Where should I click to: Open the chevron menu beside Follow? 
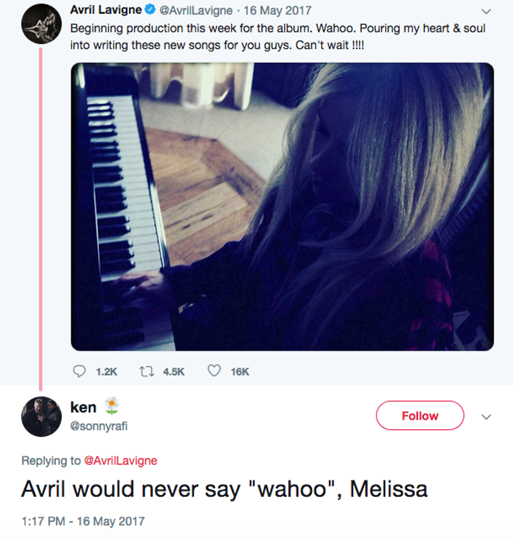486,416
